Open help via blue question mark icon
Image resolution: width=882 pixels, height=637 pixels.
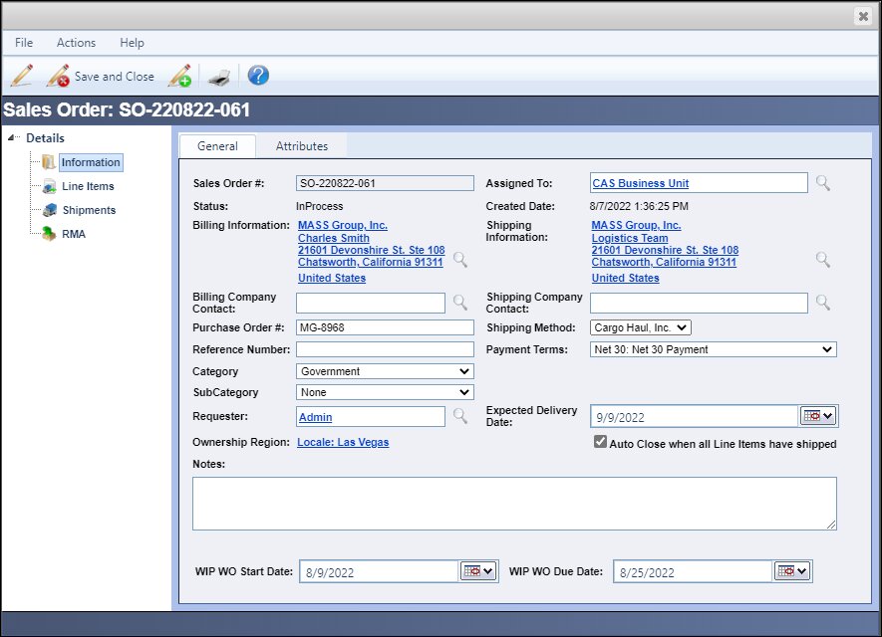click(x=258, y=76)
